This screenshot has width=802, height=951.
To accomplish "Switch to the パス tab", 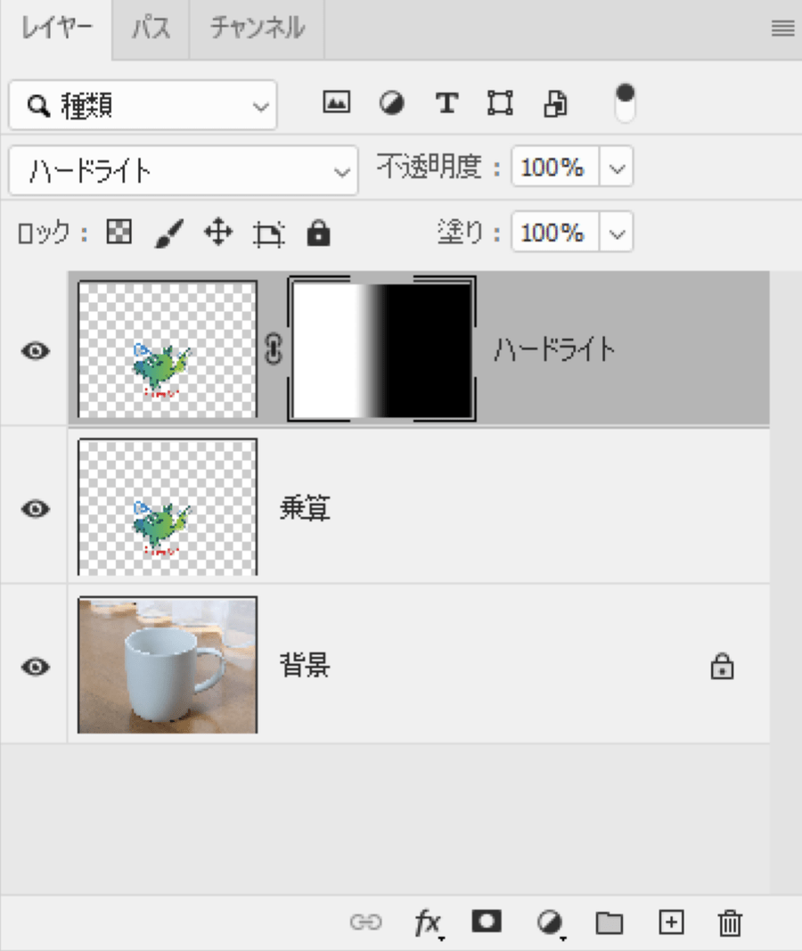I will [151, 29].
